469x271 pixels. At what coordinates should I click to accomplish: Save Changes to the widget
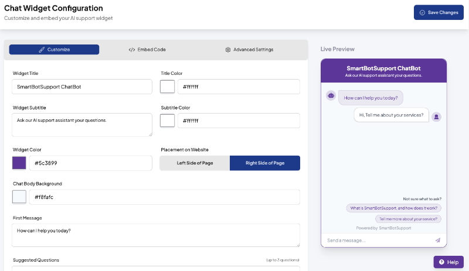coord(439,12)
